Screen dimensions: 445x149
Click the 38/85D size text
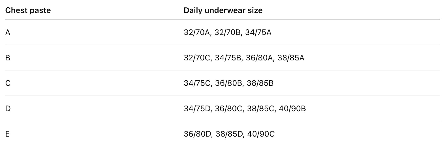230,134
